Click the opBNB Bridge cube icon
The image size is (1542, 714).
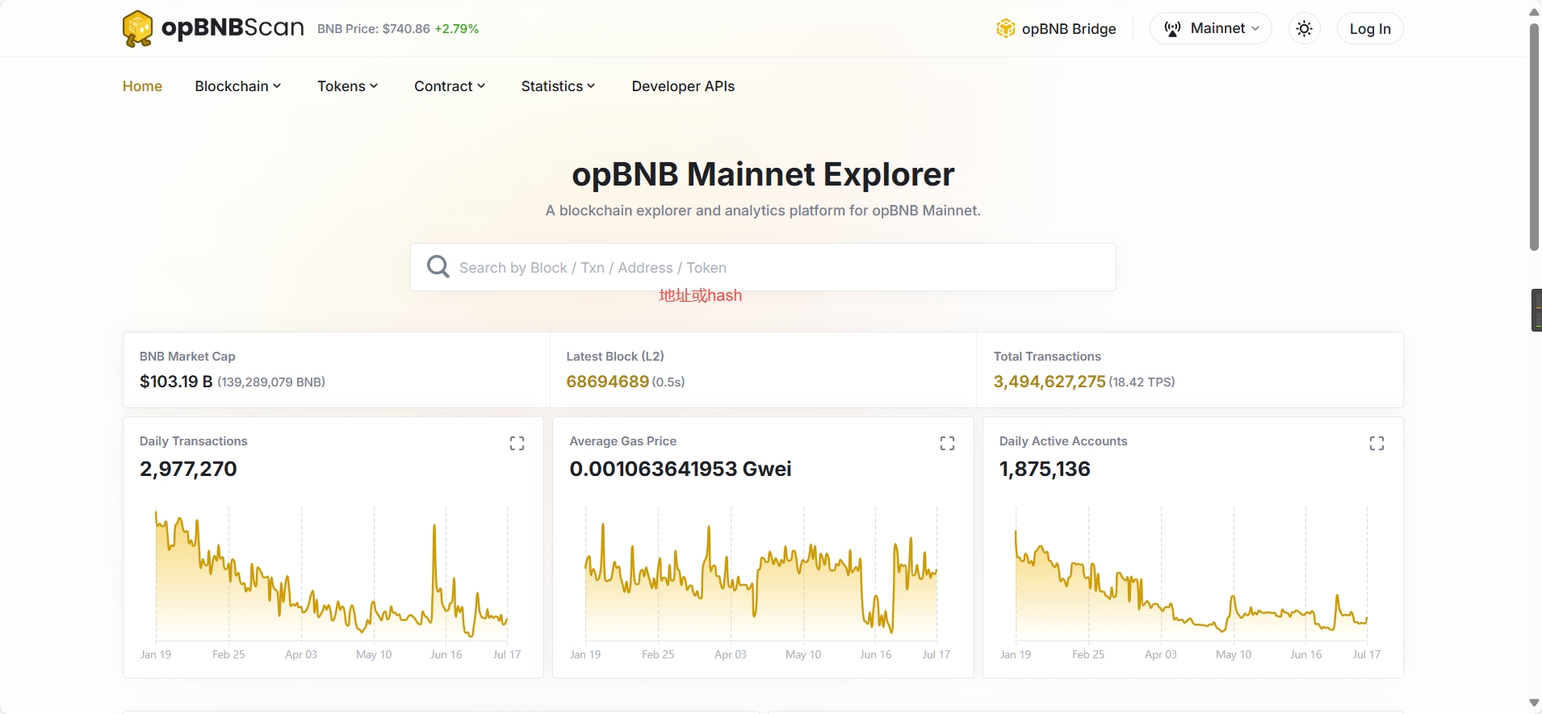pos(1005,29)
